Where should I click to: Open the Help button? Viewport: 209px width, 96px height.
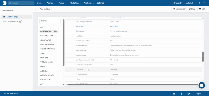click(x=192, y=9)
